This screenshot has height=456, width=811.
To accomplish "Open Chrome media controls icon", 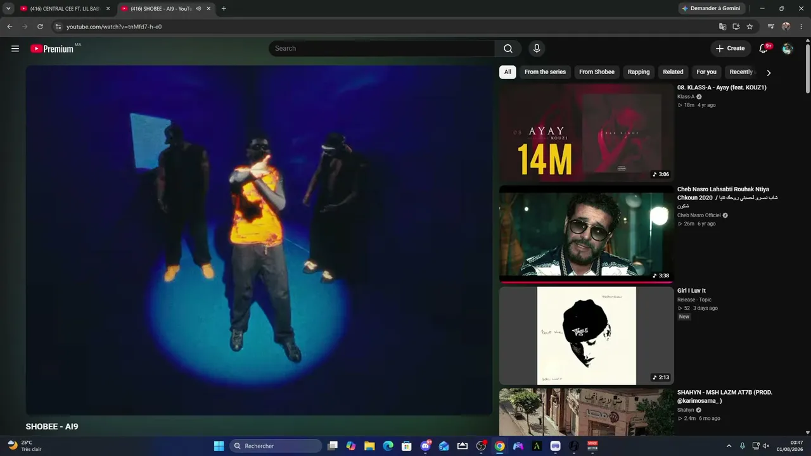I will (771, 27).
